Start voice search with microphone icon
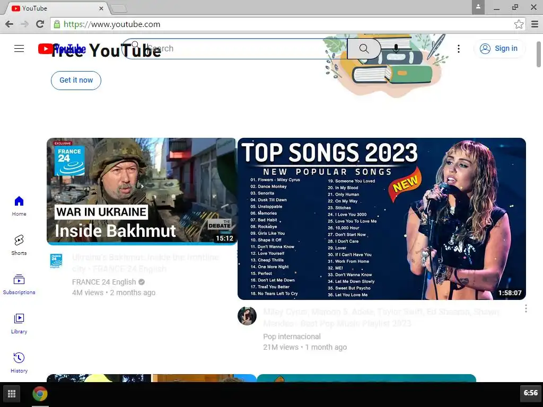This screenshot has height=407, width=543. 396,49
